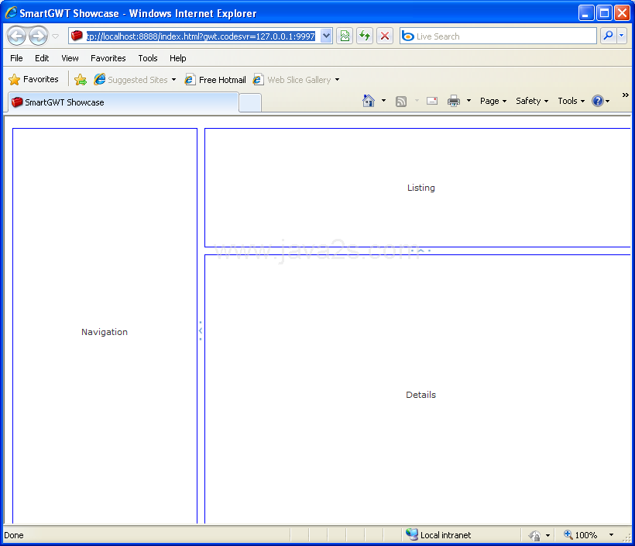635x546 pixels.
Task: Show more command bar items chevron
Action: click(x=625, y=95)
